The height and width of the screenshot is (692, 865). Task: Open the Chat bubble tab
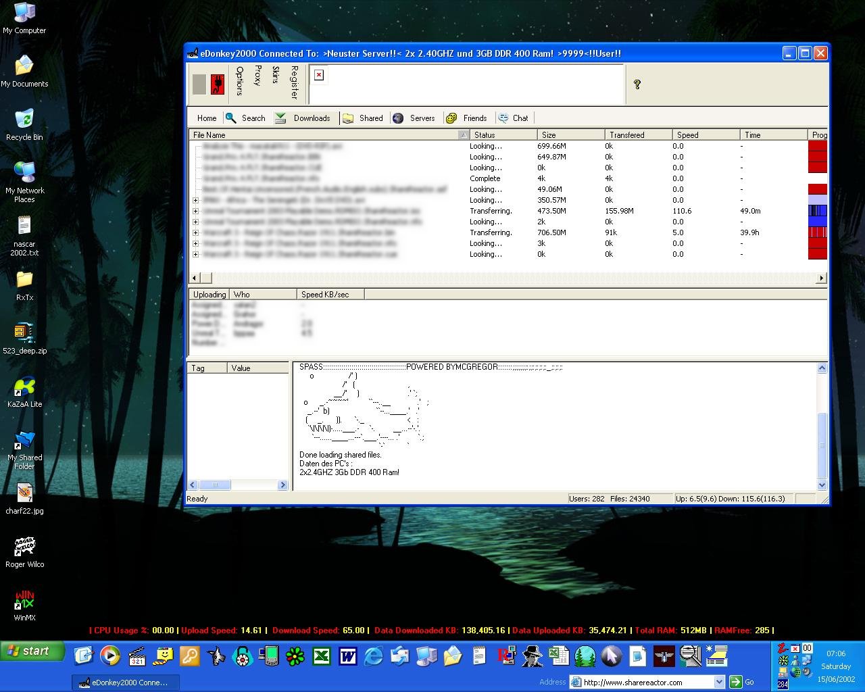(513, 118)
